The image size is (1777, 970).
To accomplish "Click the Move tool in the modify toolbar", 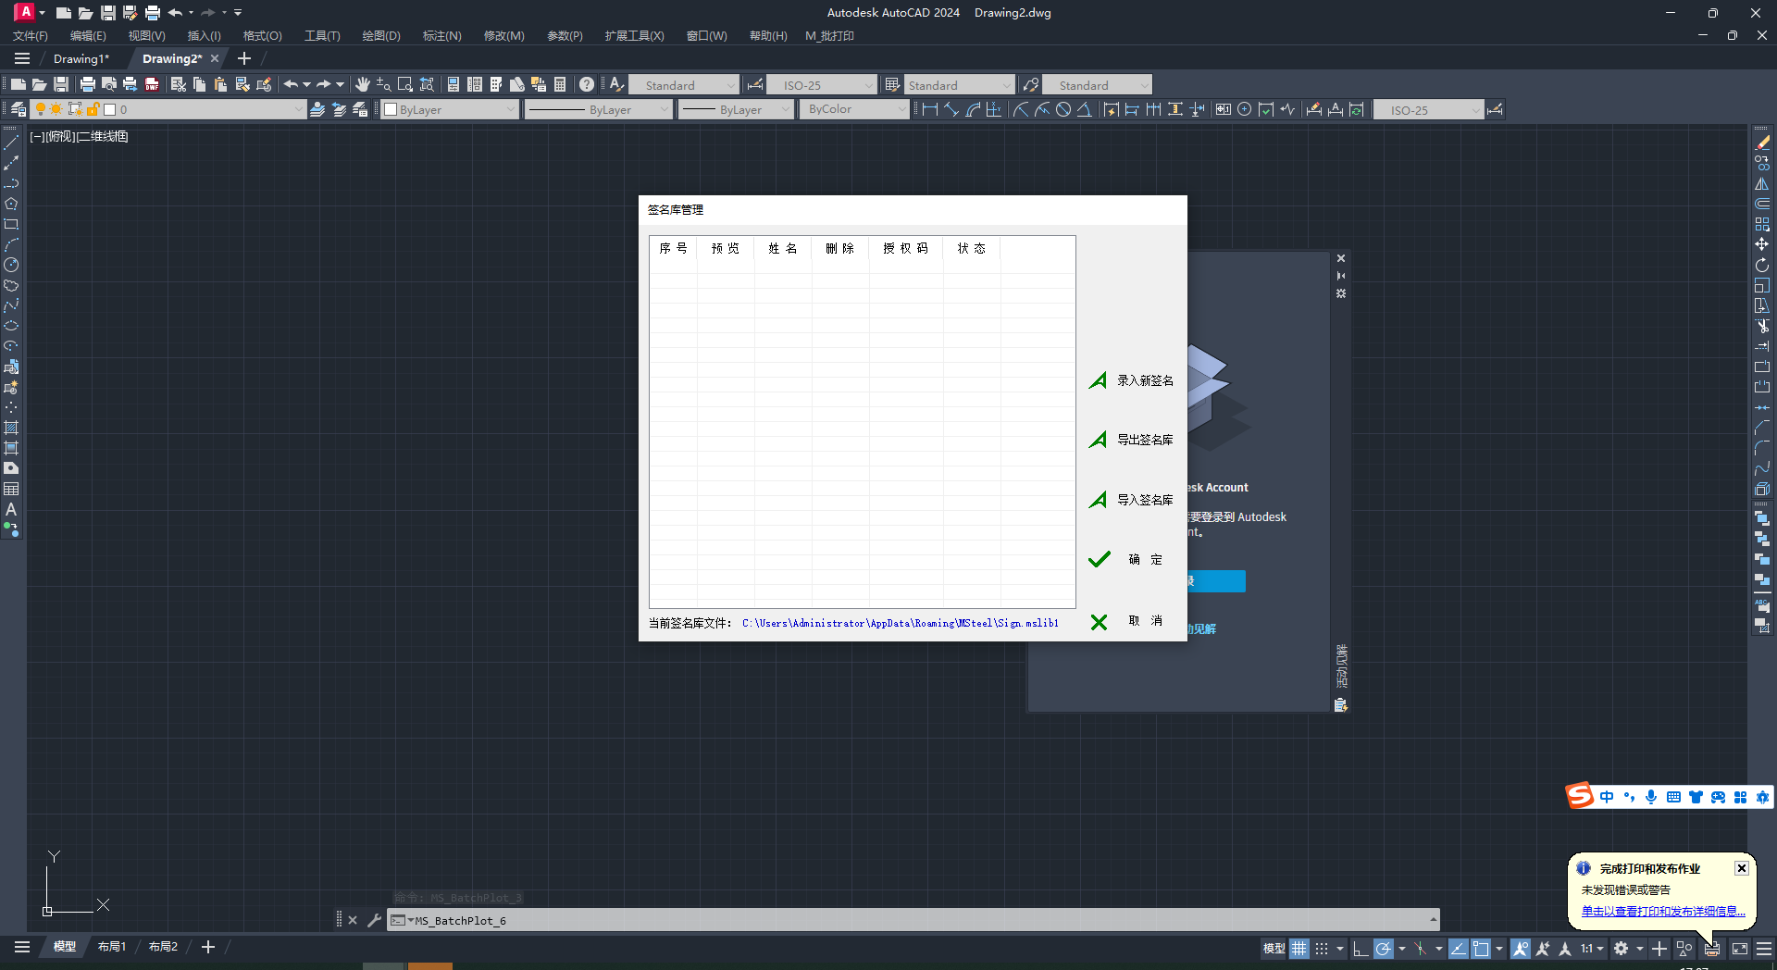I will point(1761,244).
